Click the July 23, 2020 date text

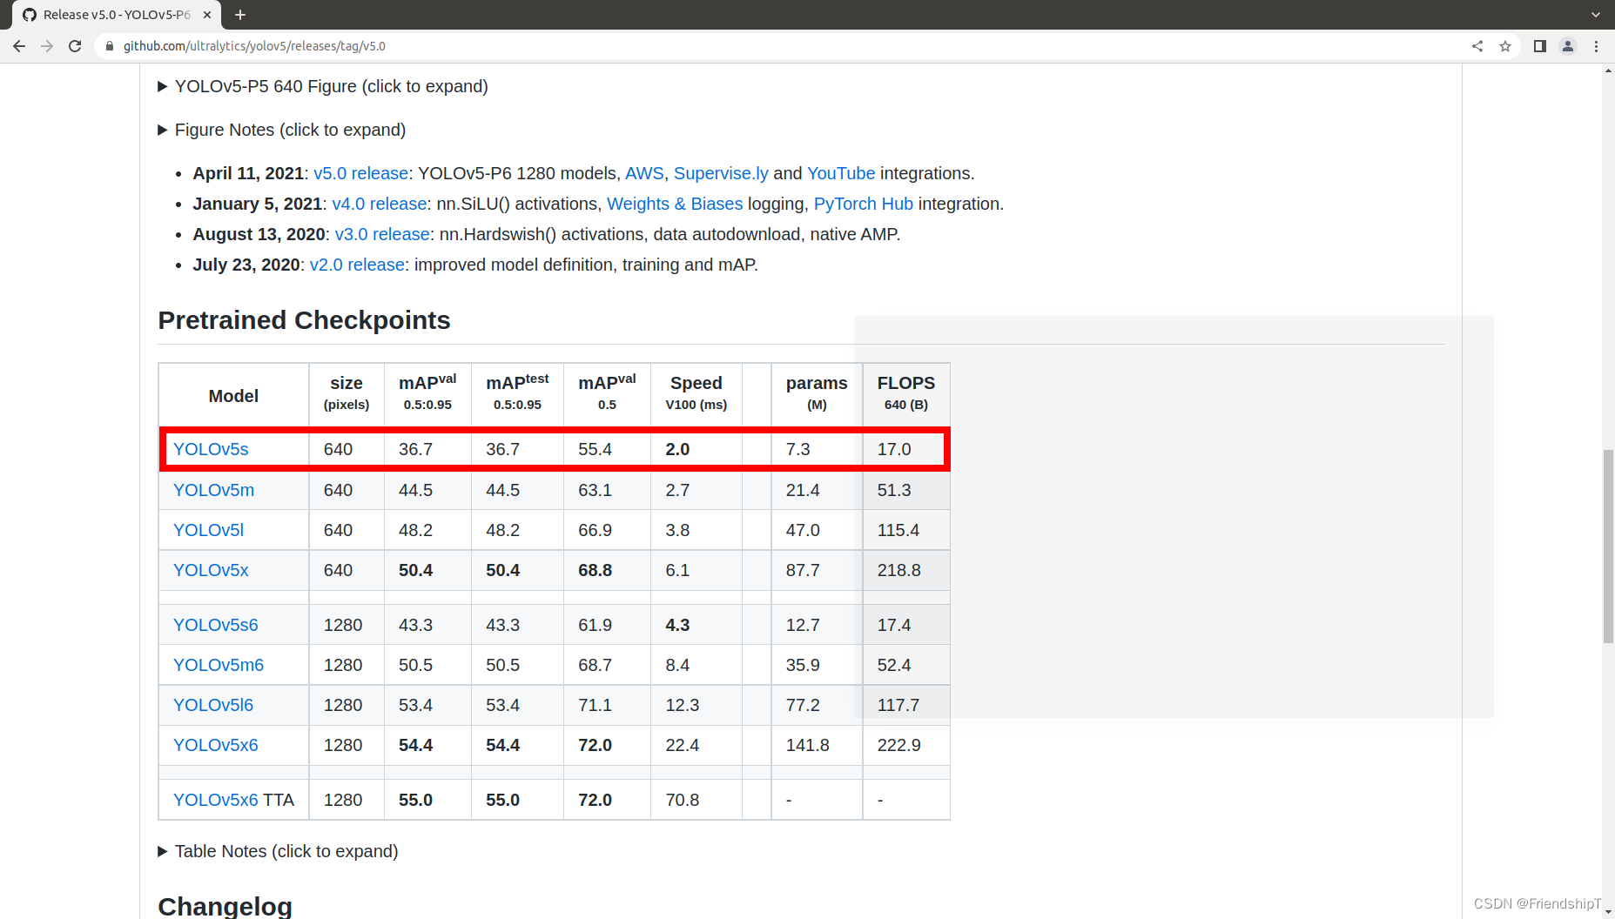coord(246,265)
